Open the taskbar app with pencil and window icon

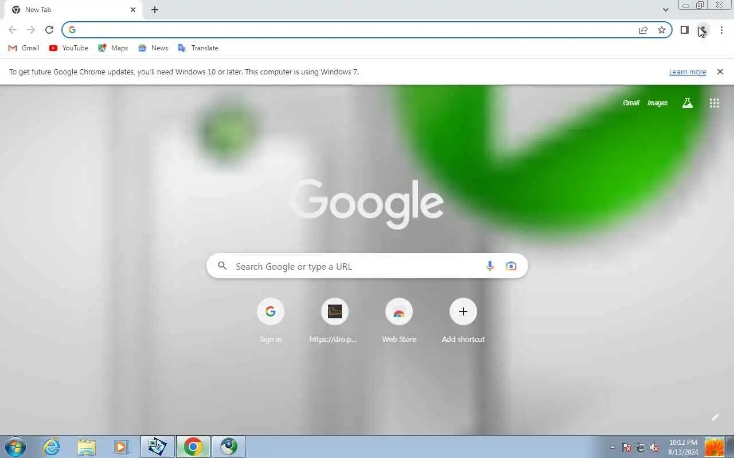[158, 447]
